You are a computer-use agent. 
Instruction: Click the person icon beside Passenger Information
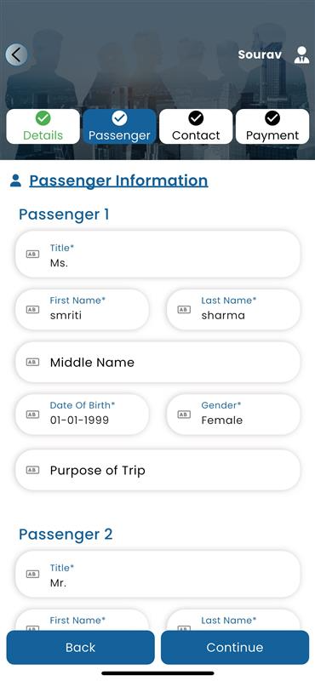pos(15,180)
